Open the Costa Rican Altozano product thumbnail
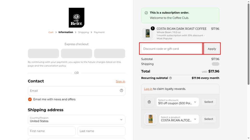This screenshot has height=140, width=250. point(151,119)
